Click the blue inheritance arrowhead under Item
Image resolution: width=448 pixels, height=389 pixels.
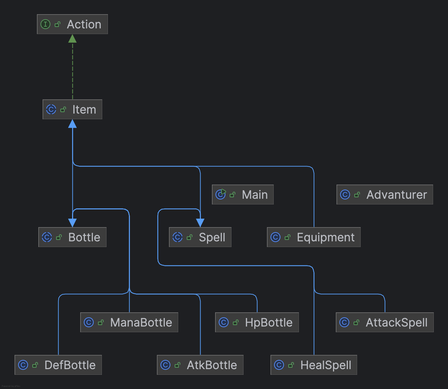[x=72, y=124]
